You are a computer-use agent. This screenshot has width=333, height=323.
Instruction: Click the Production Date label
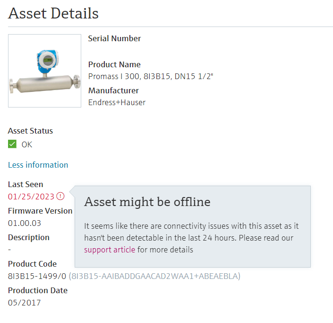37,290
